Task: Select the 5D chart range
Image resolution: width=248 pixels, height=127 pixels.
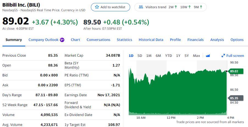Action: [140, 56]
